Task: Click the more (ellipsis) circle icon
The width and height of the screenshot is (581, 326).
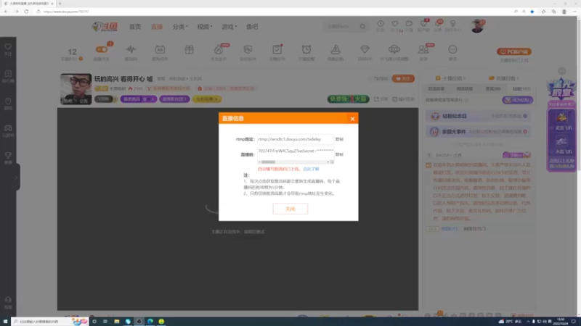Action: [x=452, y=49]
